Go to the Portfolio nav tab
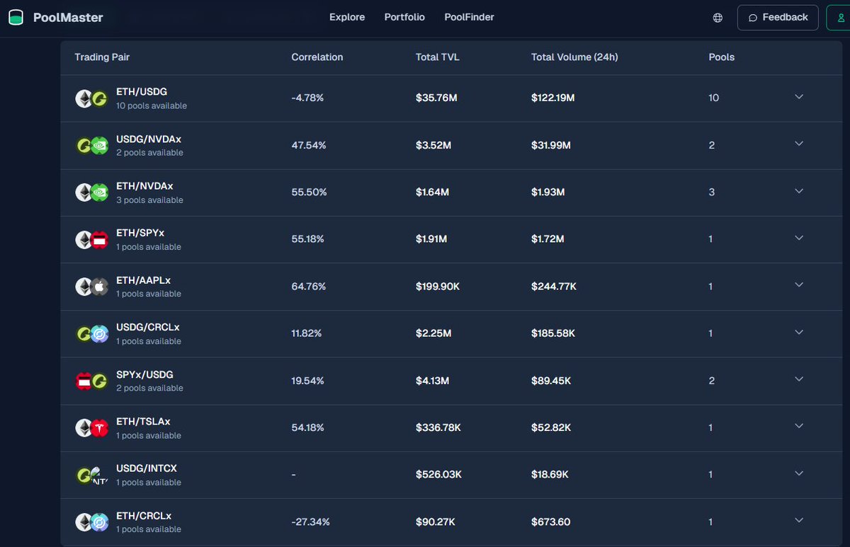The width and height of the screenshot is (850, 547). [404, 17]
